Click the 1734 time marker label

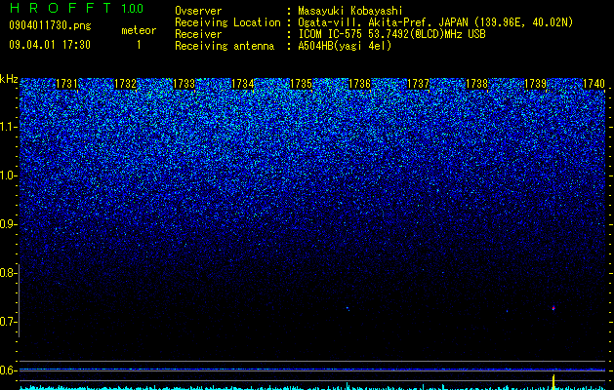pyautogui.click(x=243, y=84)
